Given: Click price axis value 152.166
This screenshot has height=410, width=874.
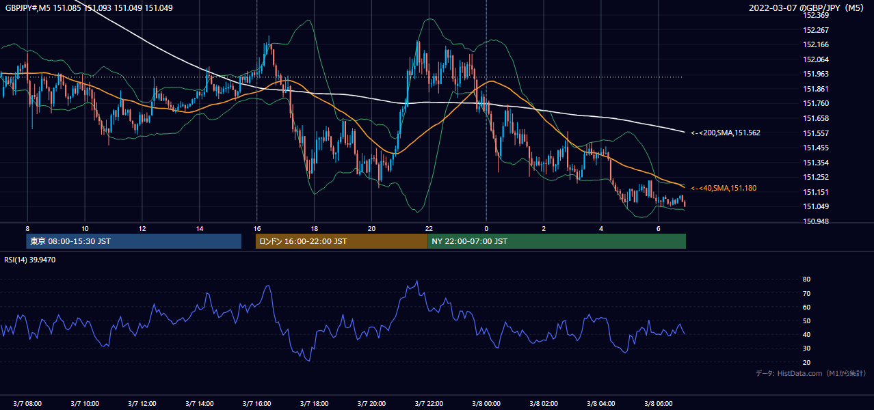Looking at the screenshot, I should click(x=815, y=44).
